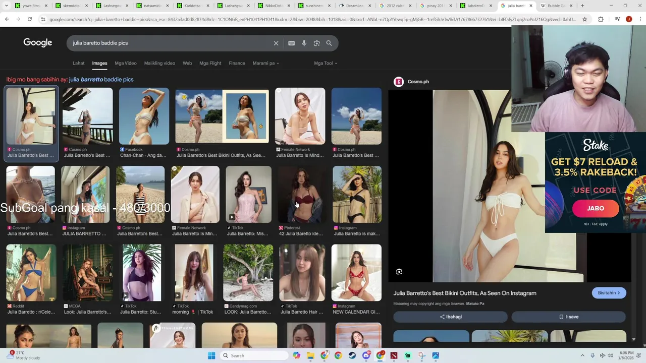Show hidden system tray icons

[582, 355]
